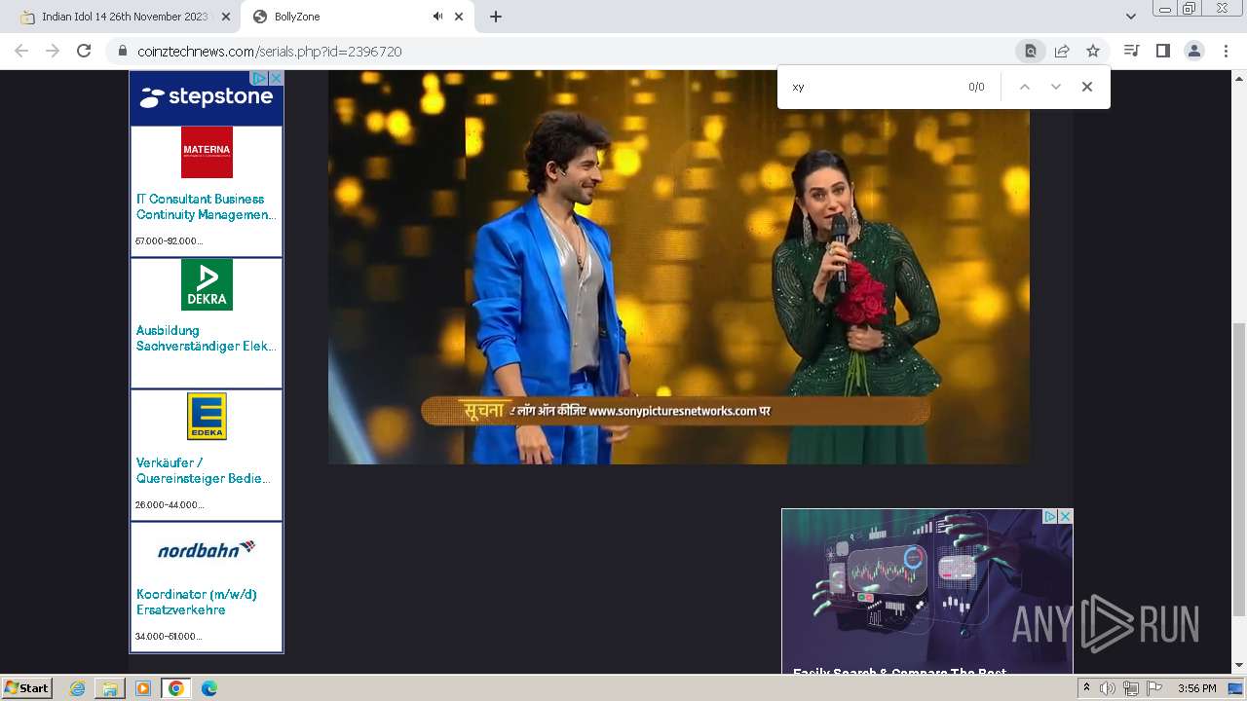1247x701 pixels.
Task: Launch Microsoft Edge from taskbar
Action: click(x=209, y=688)
